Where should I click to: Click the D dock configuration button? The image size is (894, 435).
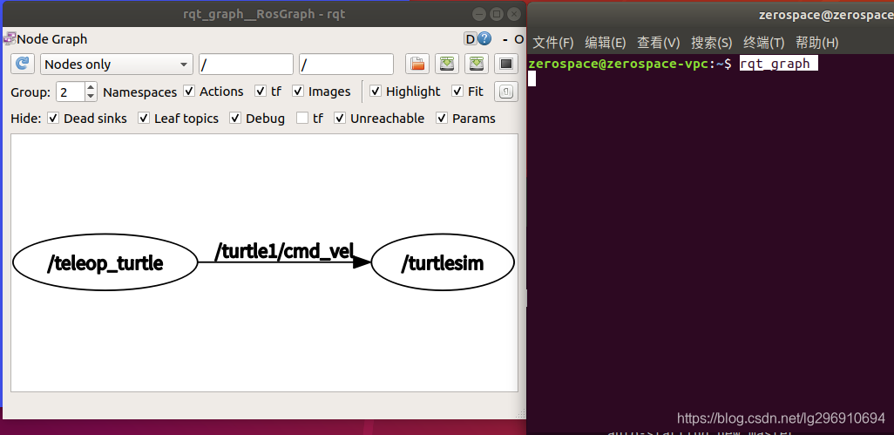471,38
